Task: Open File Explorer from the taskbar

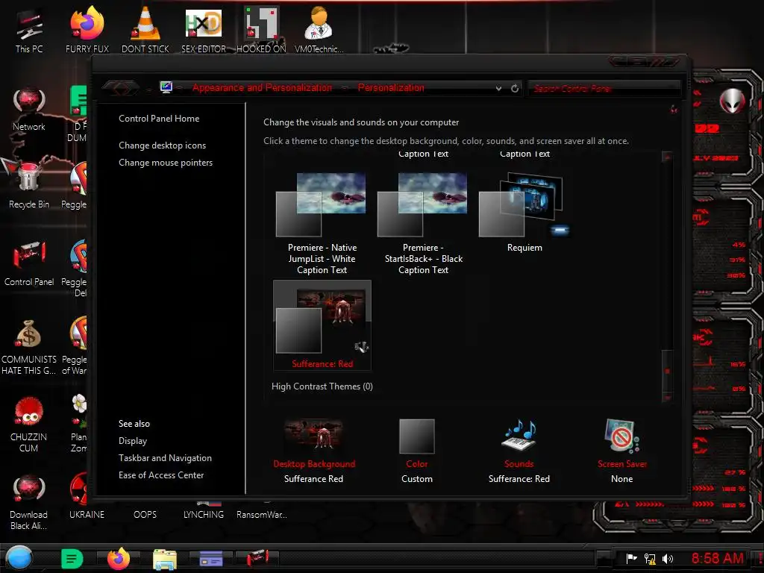Action: pyautogui.click(x=165, y=559)
